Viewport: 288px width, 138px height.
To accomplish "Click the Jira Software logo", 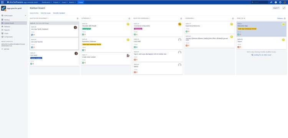I will pyautogui.click(x=15, y=2).
